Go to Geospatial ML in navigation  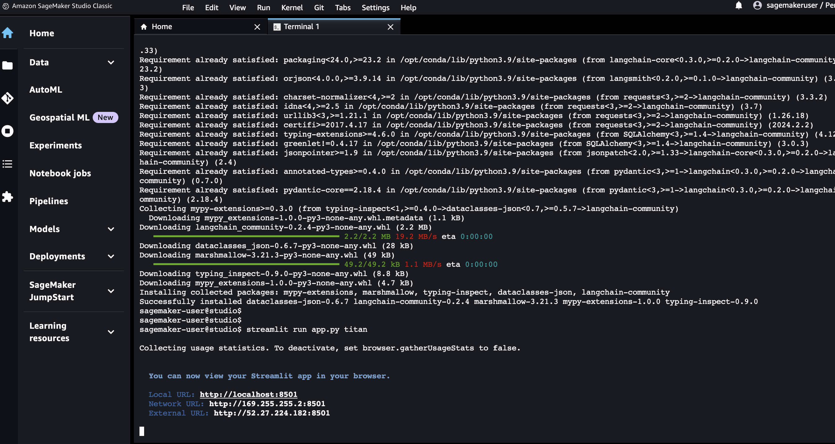pos(59,117)
